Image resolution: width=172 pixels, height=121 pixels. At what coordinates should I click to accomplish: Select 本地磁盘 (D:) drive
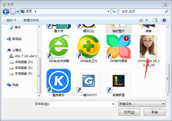click(x=21, y=62)
